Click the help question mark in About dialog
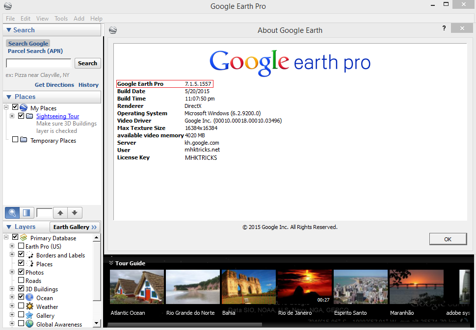 tap(444, 28)
